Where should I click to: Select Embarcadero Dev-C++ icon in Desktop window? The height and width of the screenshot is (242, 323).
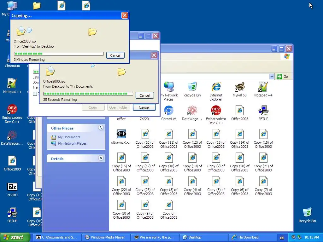point(216,115)
